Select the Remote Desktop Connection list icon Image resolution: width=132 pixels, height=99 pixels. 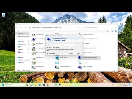80,58
